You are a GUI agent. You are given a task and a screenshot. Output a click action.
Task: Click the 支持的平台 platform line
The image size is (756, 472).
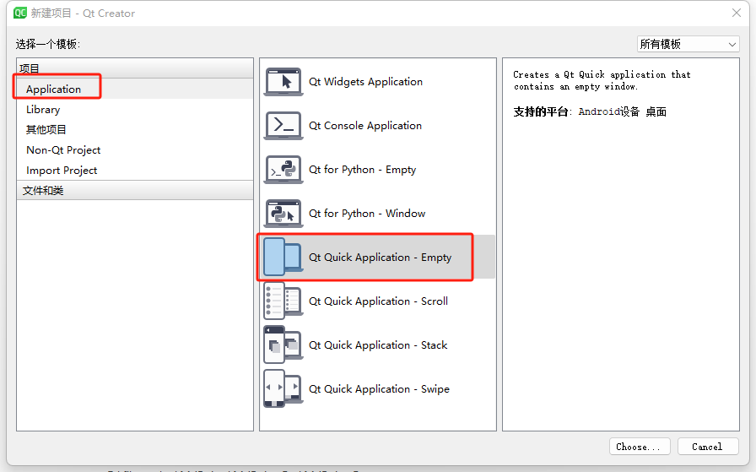coord(590,112)
